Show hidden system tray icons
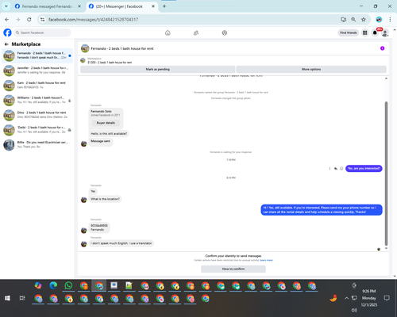The image size is (397, 317). (346, 298)
